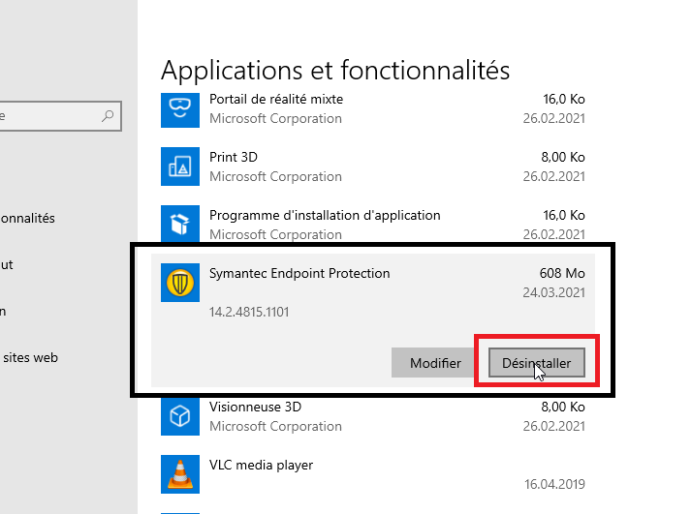
Task: Click the VLC media player cone icon
Action: coord(179,474)
